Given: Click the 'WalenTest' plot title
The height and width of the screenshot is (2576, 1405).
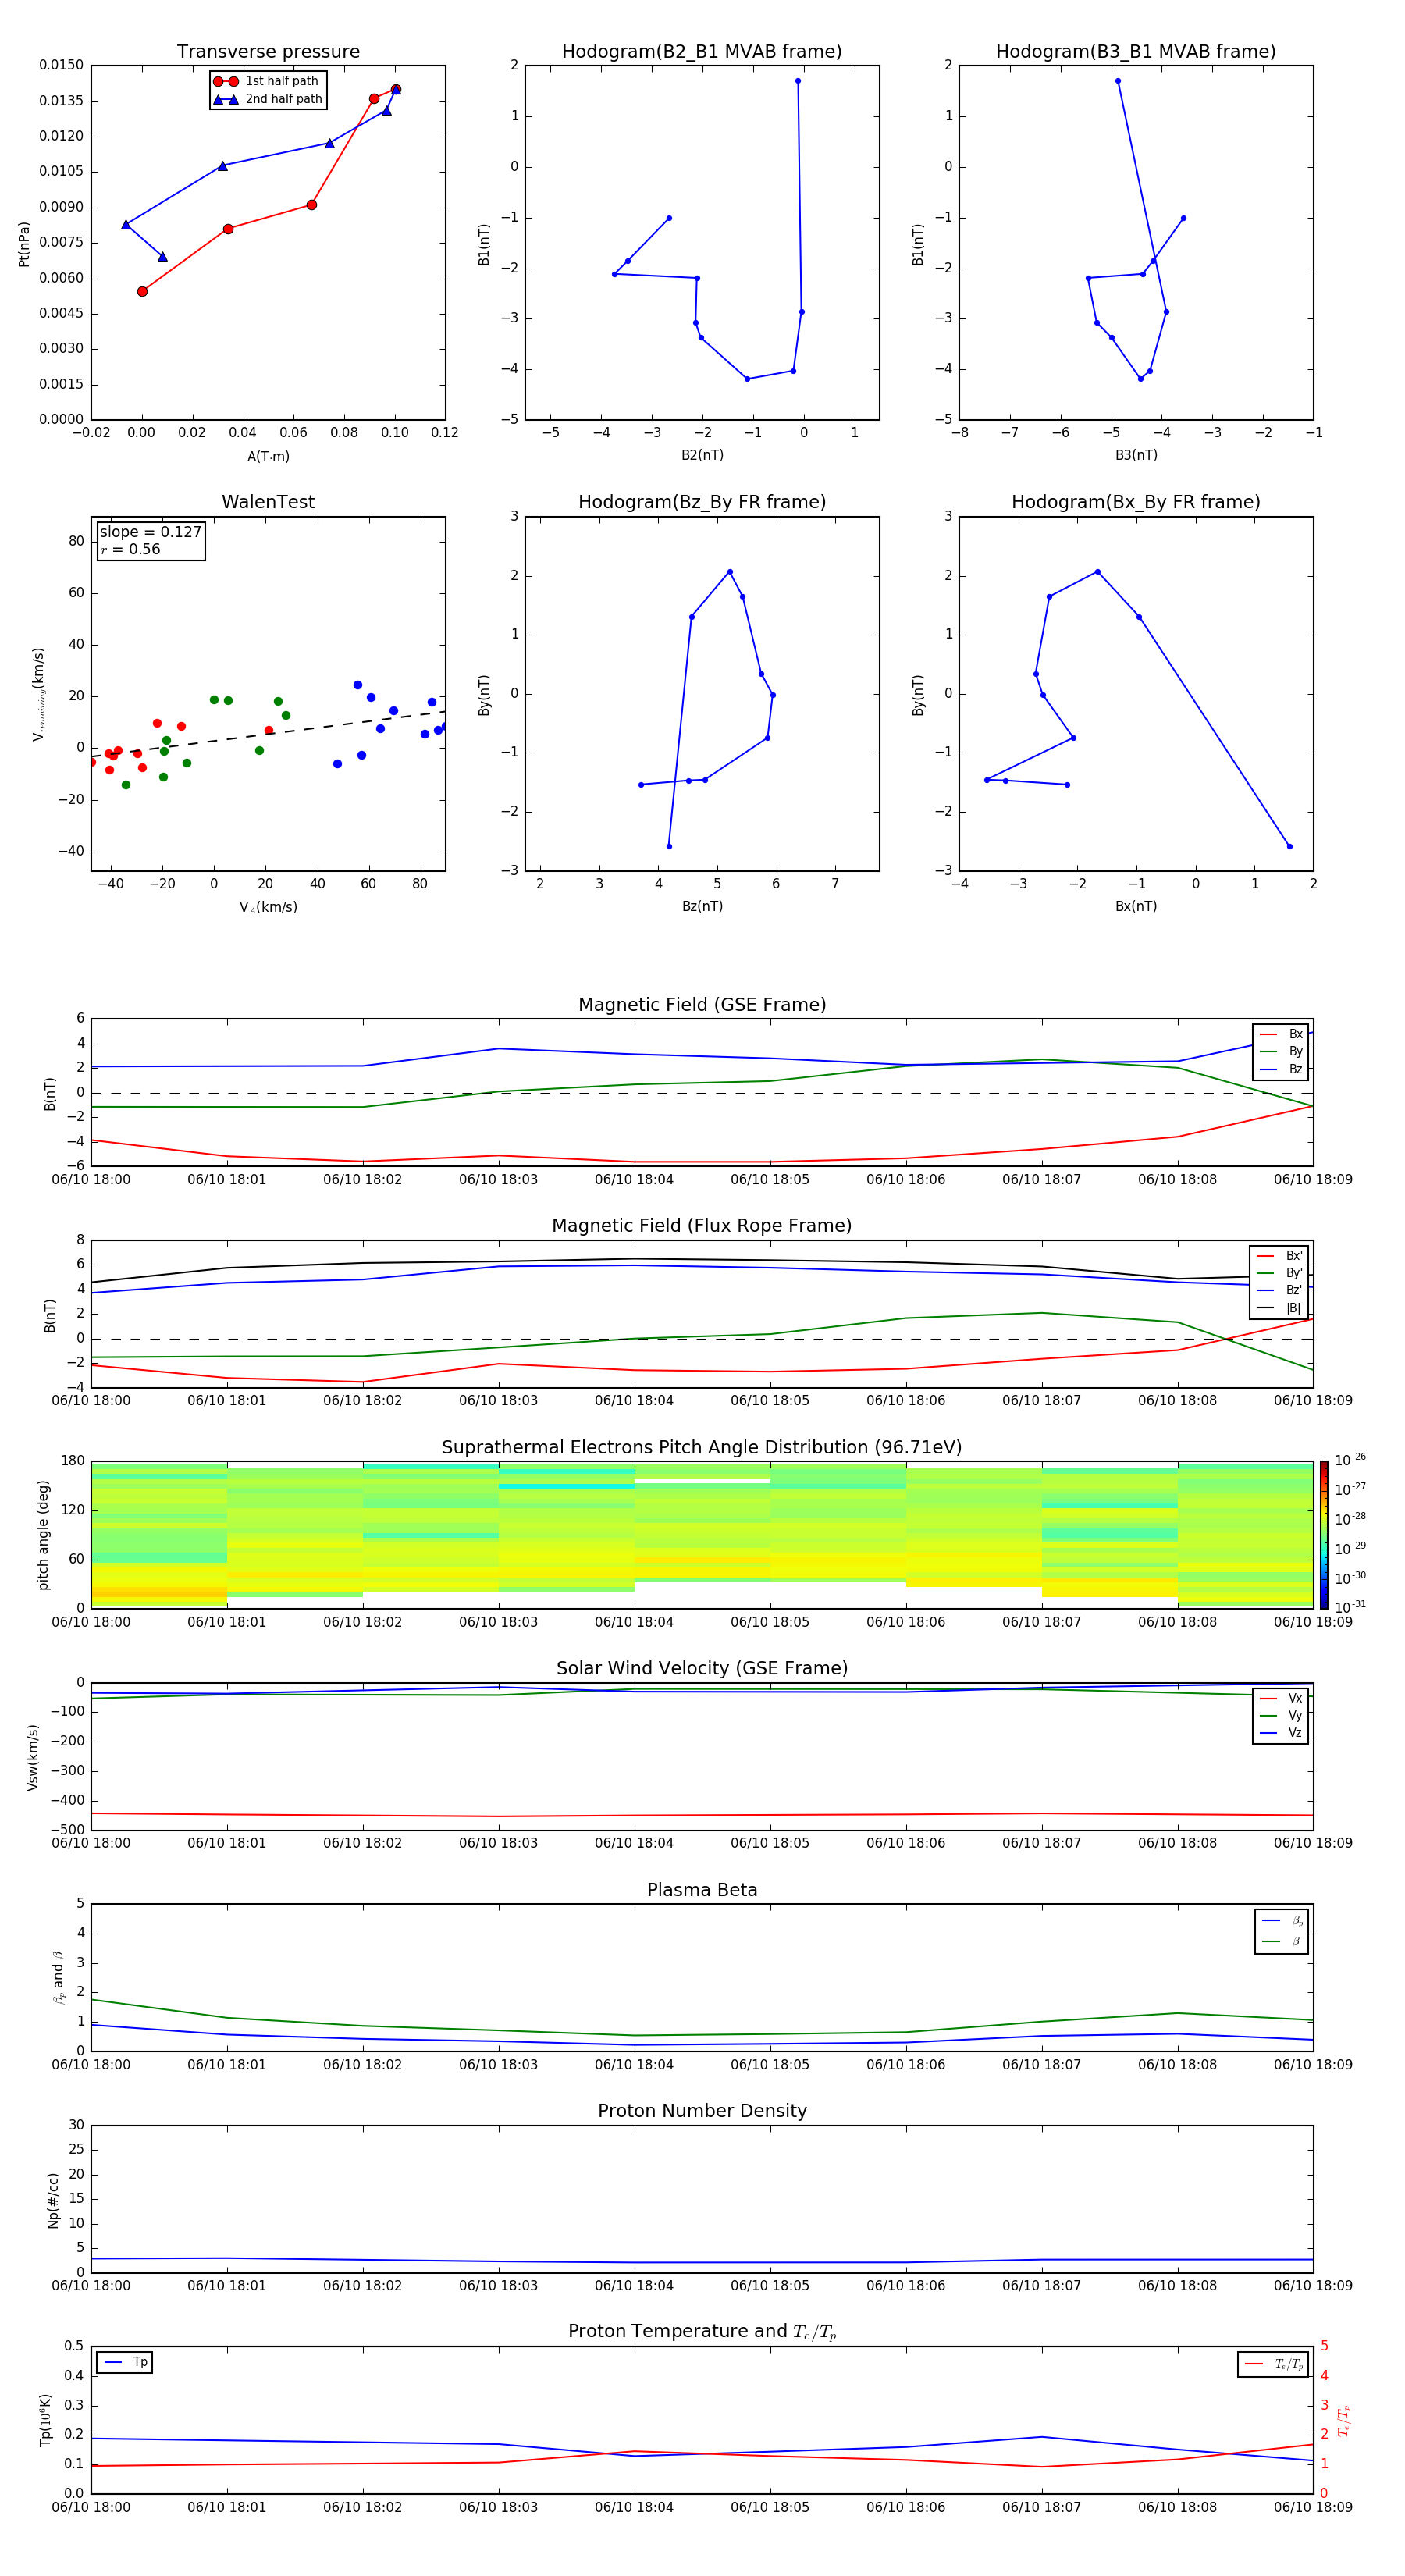Looking at the screenshot, I should (268, 502).
